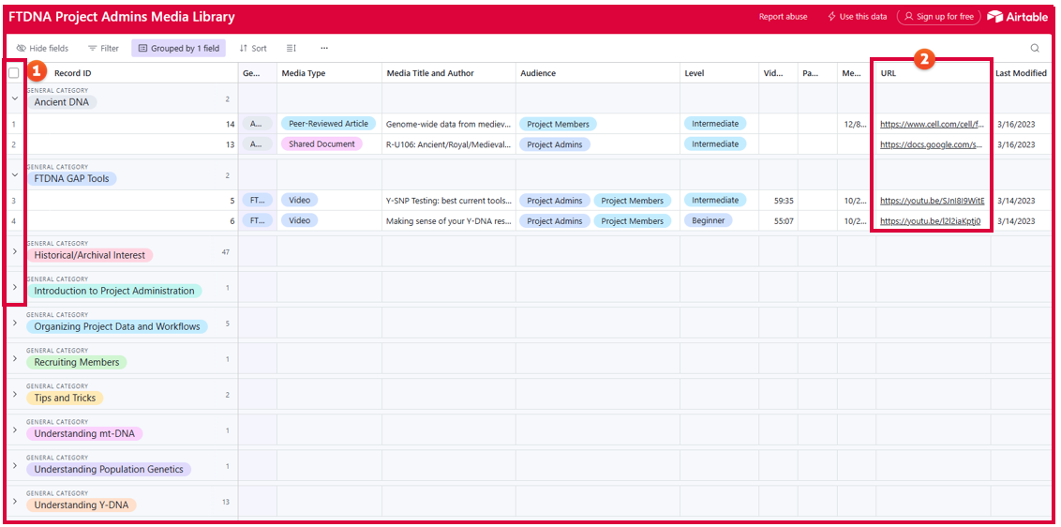The width and height of the screenshot is (1061, 527).
Task: Click the Ancient DNA group label
Action: 62,102
